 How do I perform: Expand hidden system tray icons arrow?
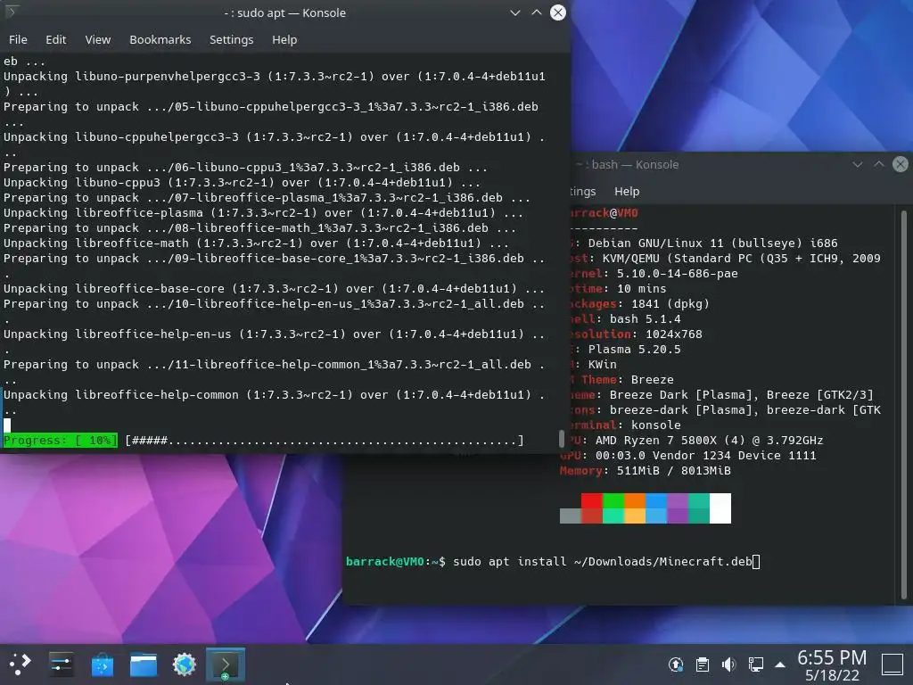pyautogui.click(x=780, y=664)
